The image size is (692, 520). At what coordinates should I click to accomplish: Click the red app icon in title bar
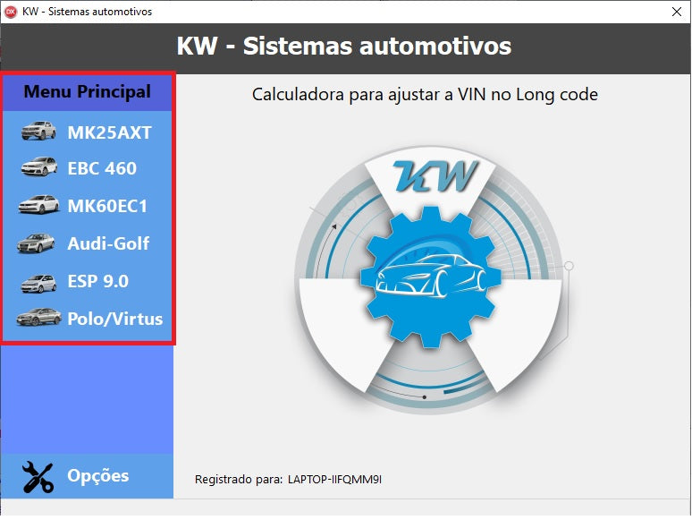coord(12,12)
